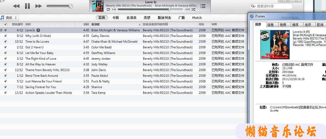This screenshot has width=326, height=139.
Task: Uncheck the Just Wanna Be Your Friend track
Action: click(5, 81)
